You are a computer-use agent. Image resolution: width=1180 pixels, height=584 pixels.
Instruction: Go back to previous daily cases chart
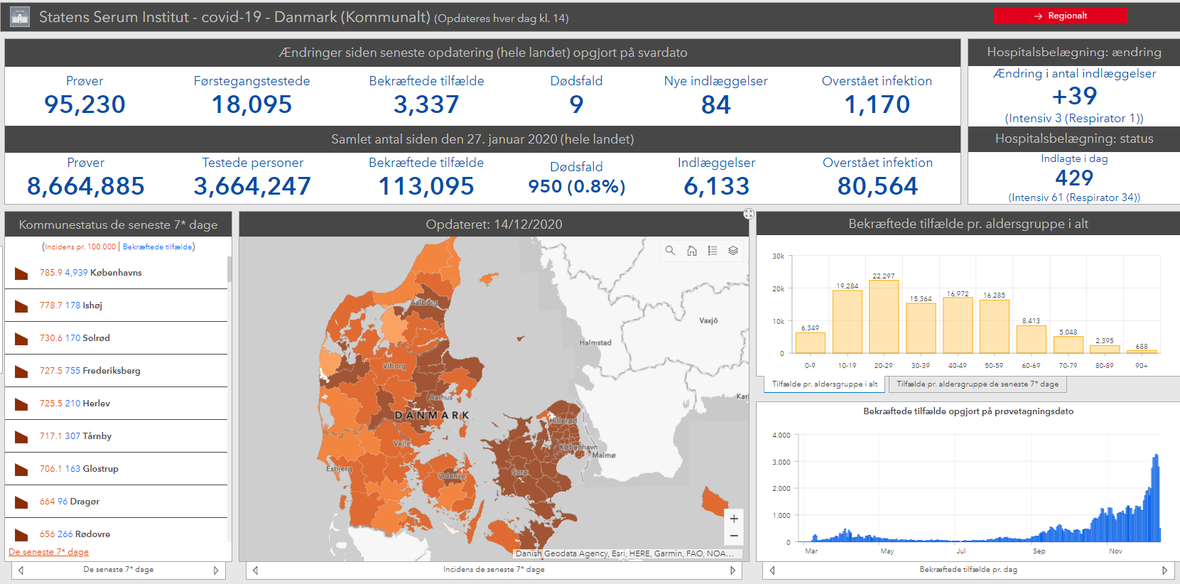pyautogui.click(x=772, y=571)
